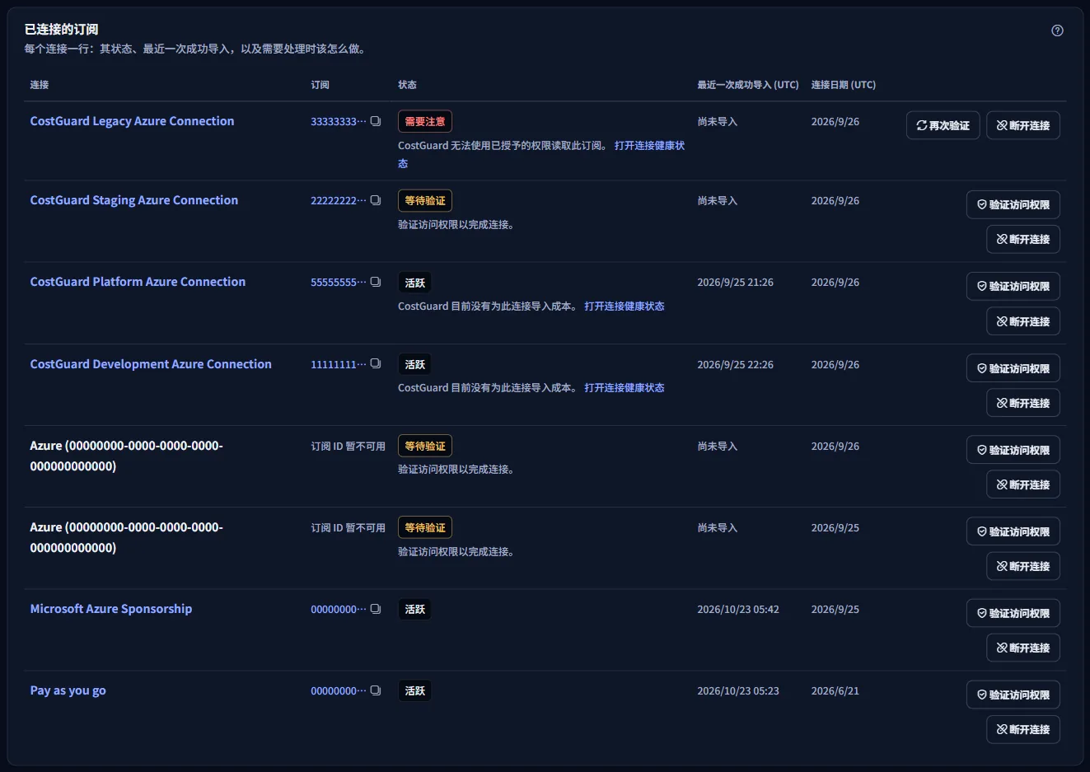Image resolution: width=1090 pixels, height=772 pixels.
Task: Click 断开连接 for CostGuard Development Azure Connection
Action: 1022,403
